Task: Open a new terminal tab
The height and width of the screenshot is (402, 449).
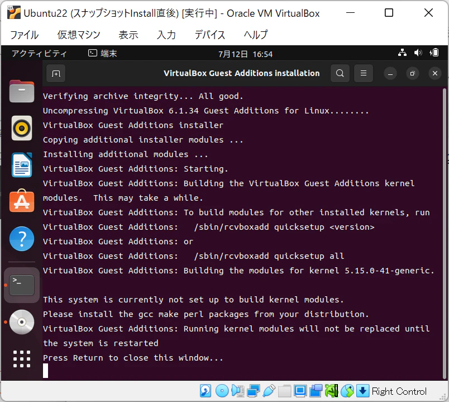Action: click(x=56, y=73)
